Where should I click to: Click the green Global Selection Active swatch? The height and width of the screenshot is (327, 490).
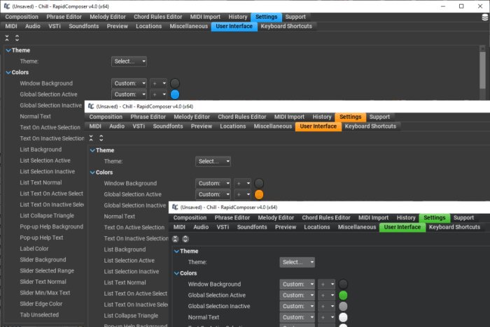click(343, 295)
